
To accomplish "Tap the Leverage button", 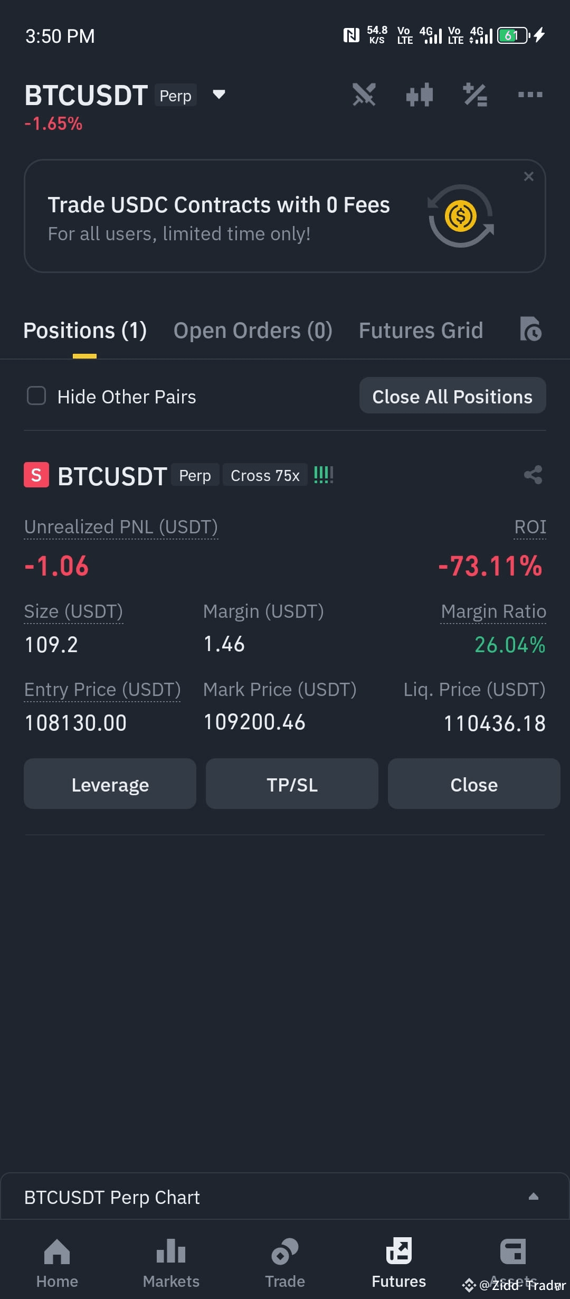I will coord(110,784).
